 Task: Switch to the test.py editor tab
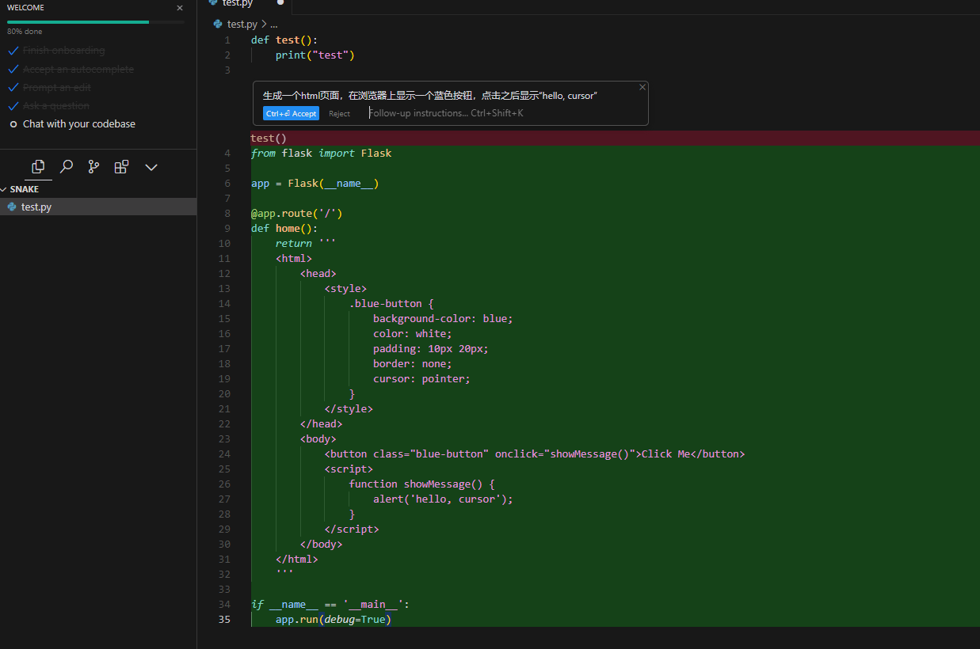point(238,4)
